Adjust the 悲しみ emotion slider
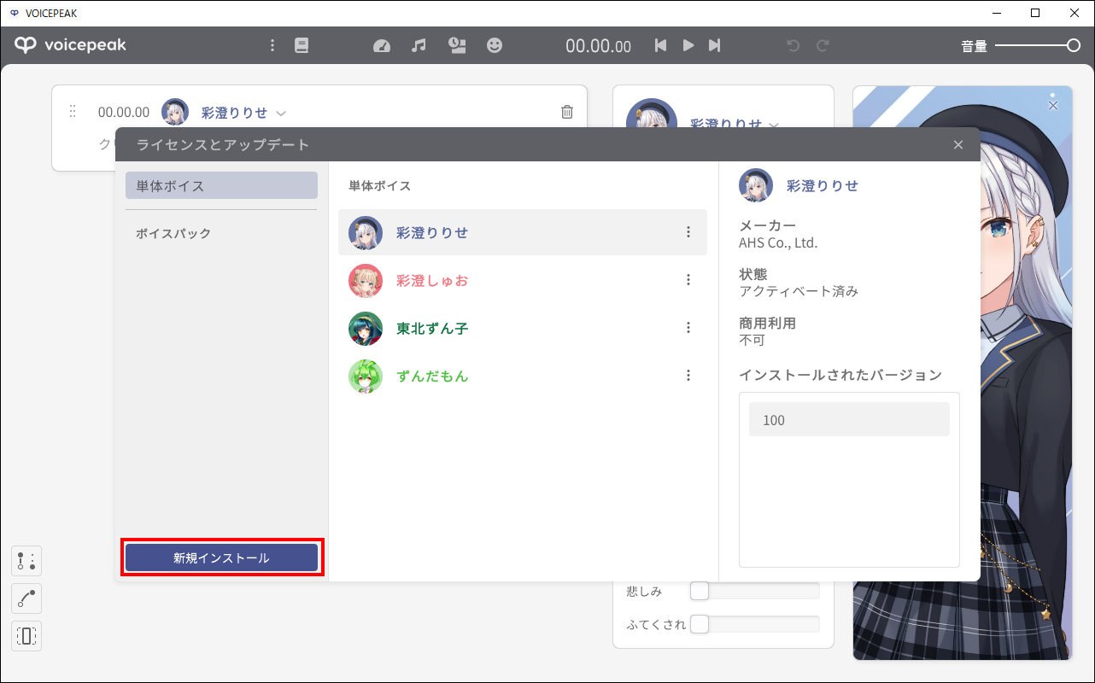The image size is (1095, 683). (x=755, y=591)
